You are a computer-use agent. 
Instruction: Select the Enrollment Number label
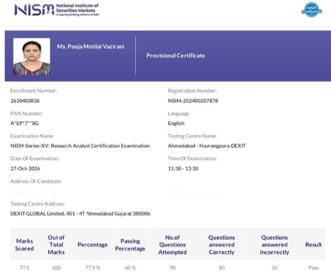pyautogui.click(x=34, y=91)
